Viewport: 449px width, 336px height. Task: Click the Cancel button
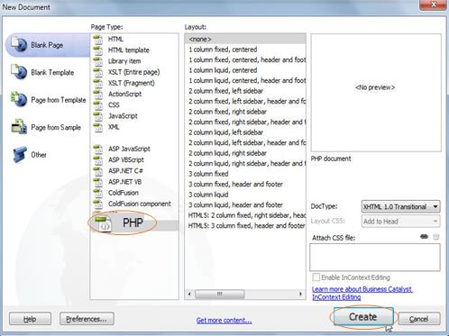[x=419, y=319]
